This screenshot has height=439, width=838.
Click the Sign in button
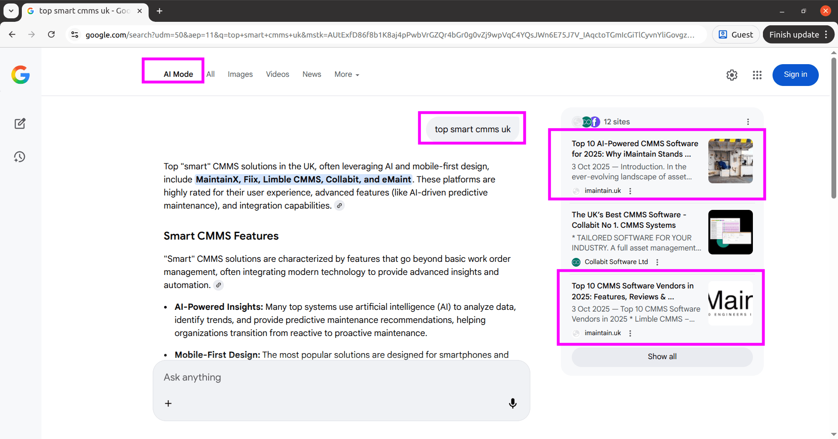(x=795, y=75)
